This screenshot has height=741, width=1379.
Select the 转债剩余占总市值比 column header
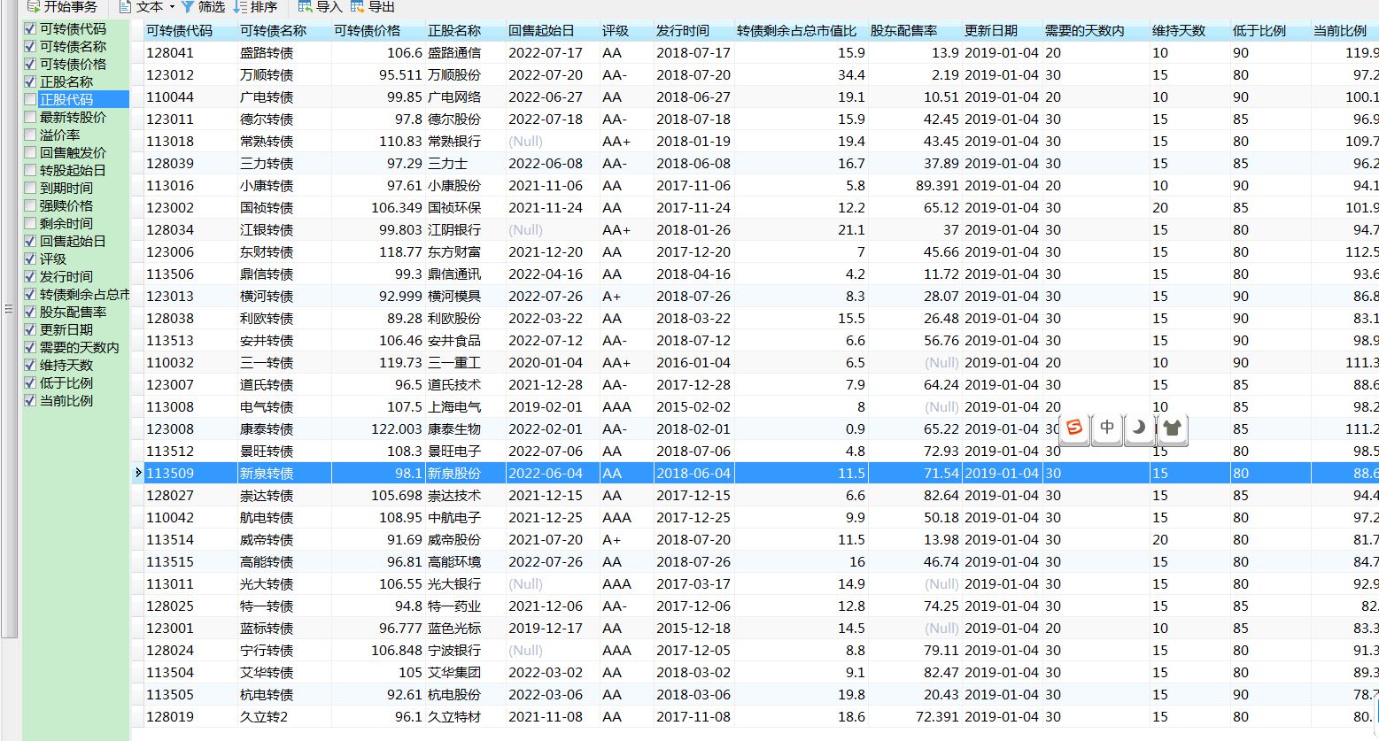[x=802, y=30]
